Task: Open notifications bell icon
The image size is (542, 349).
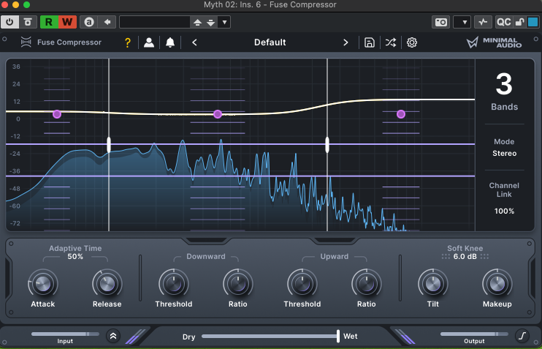Action: click(170, 42)
